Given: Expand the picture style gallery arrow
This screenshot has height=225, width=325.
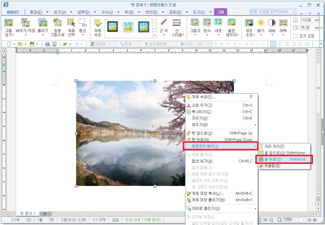Looking at the screenshot, I should point(154,35).
